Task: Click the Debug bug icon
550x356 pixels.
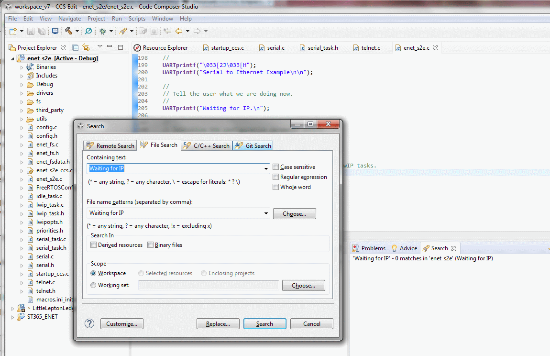Action: tap(103, 31)
